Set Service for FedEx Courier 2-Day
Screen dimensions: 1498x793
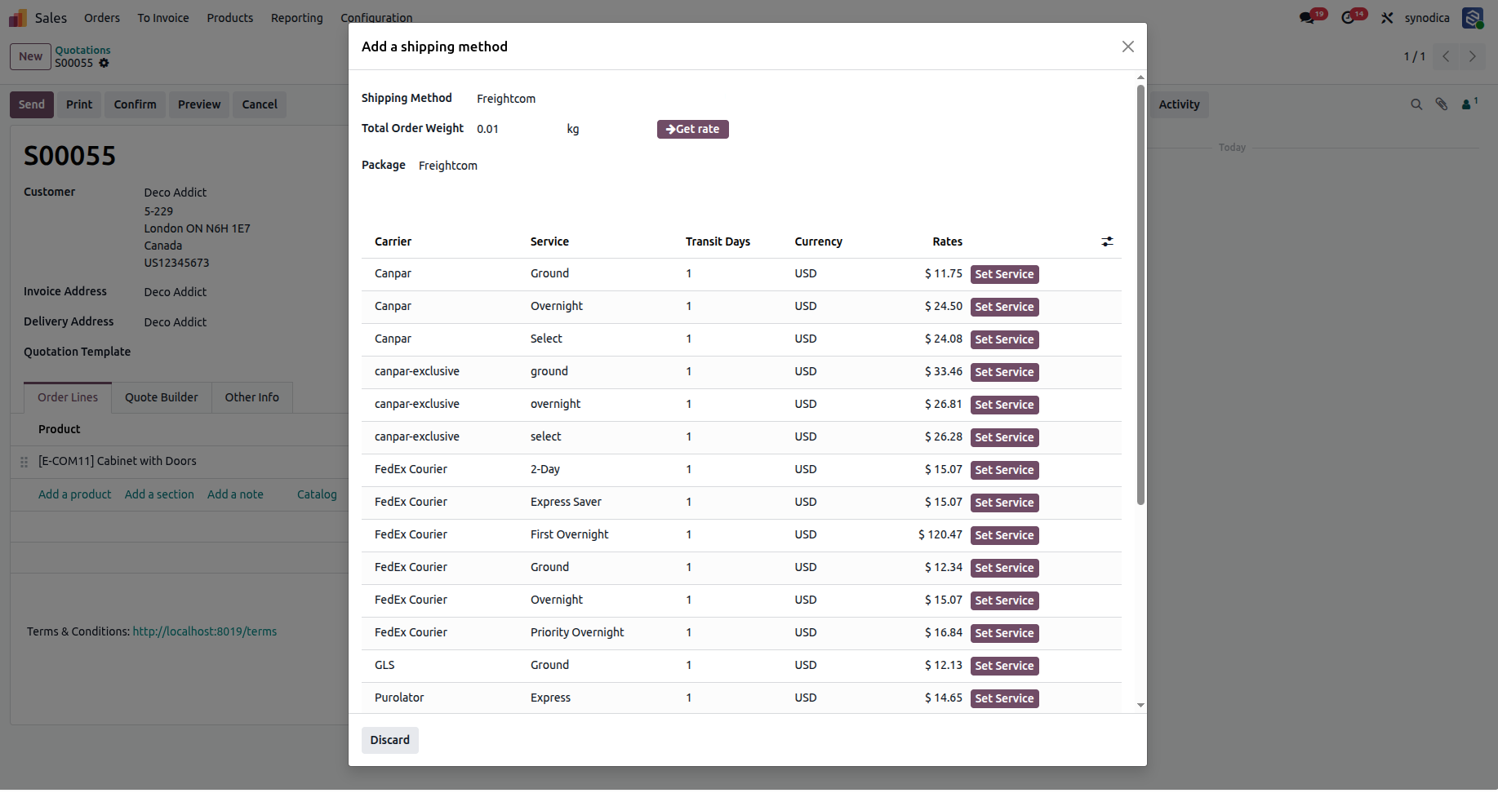click(1004, 470)
